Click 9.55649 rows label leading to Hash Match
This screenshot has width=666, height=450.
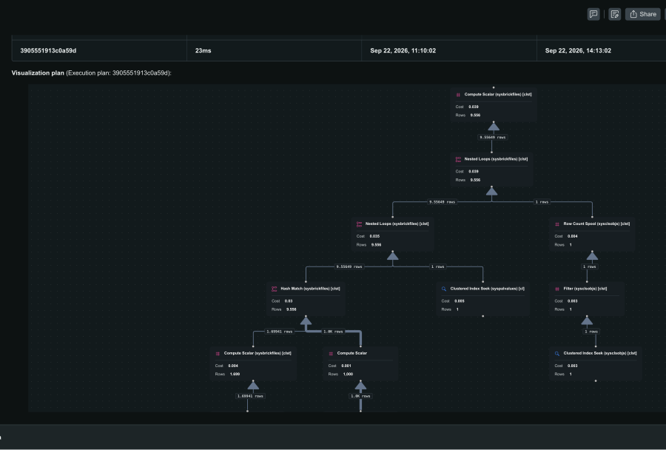click(349, 266)
